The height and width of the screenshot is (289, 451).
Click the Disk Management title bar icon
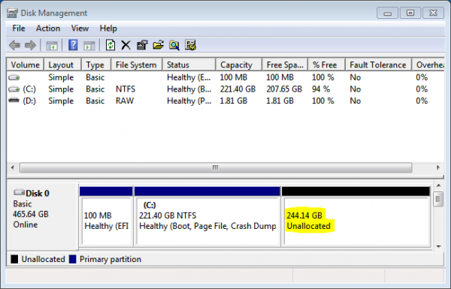click(x=12, y=13)
